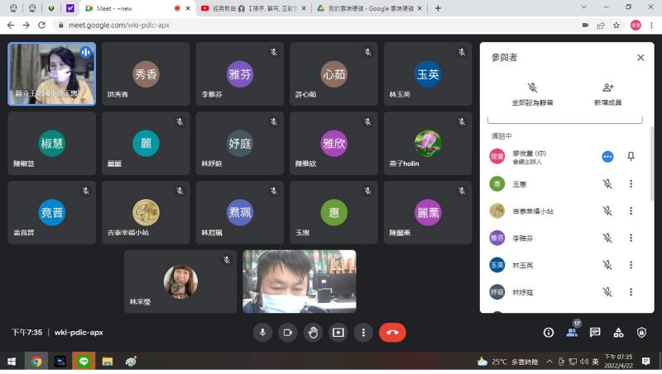This screenshot has height=374, width=662.
Task: Select the 林采瑩 tile with photo avatar
Action: tap(180, 282)
